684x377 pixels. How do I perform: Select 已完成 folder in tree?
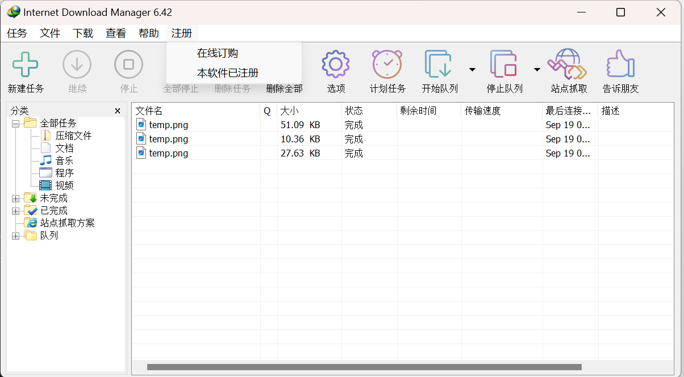53,211
